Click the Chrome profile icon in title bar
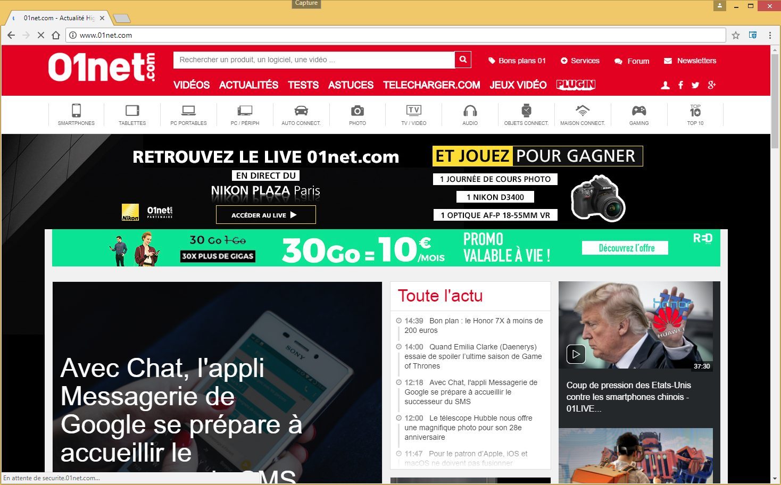This screenshot has width=781, height=485. (x=720, y=5)
